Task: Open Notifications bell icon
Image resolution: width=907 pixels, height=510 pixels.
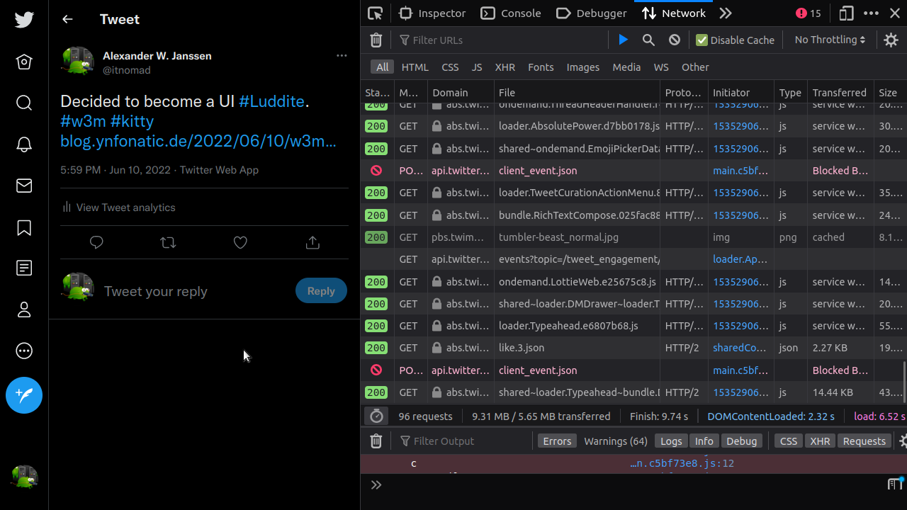Action: click(24, 144)
